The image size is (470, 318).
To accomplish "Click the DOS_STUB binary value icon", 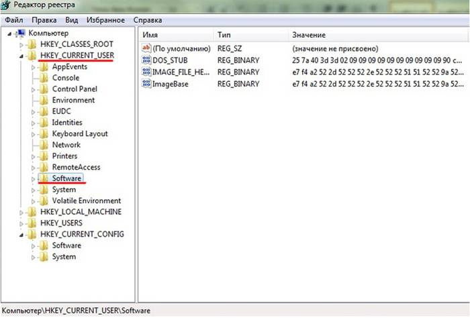I will [146, 60].
